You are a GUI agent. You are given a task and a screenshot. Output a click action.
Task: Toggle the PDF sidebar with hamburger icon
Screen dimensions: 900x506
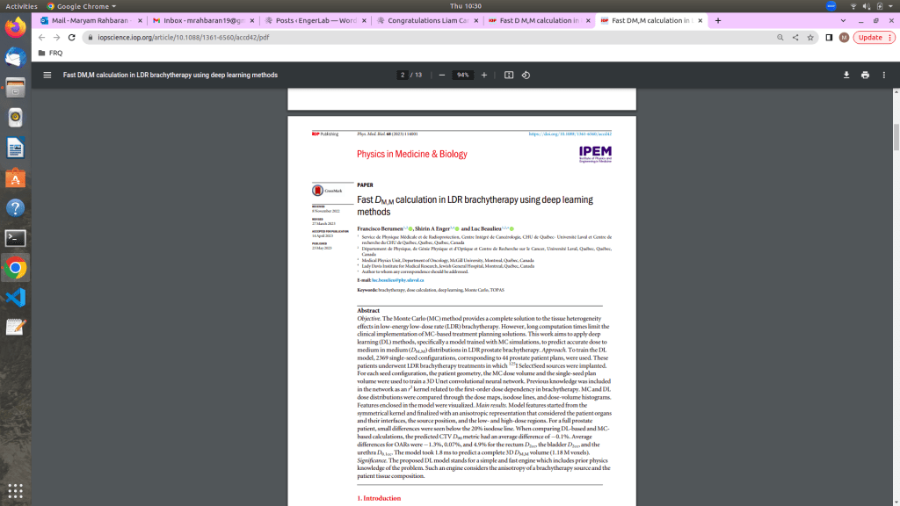point(46,75)
